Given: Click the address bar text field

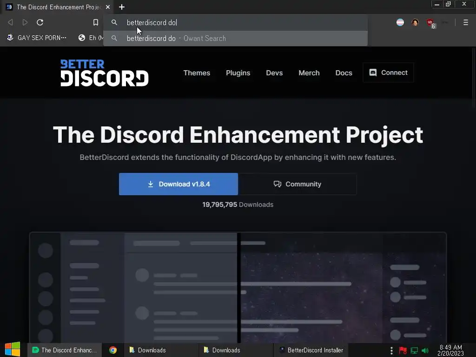Looking at the screenshot, I should point(235,22).
